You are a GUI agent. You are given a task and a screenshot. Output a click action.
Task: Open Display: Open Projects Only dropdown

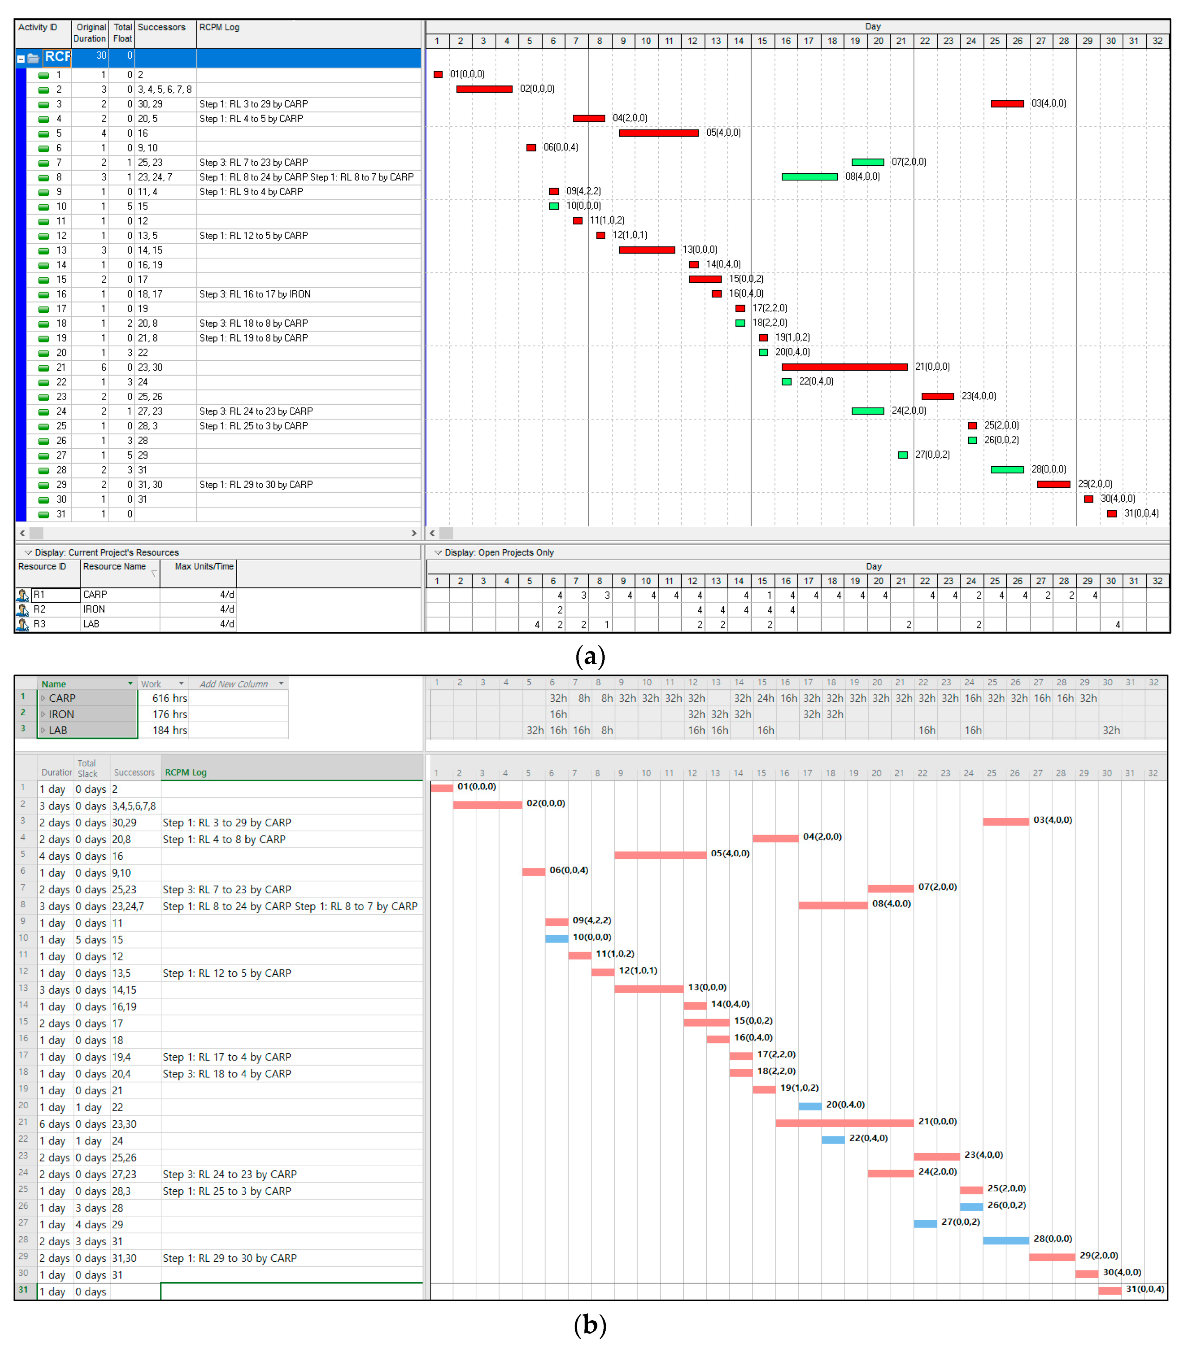pos(438,553)
